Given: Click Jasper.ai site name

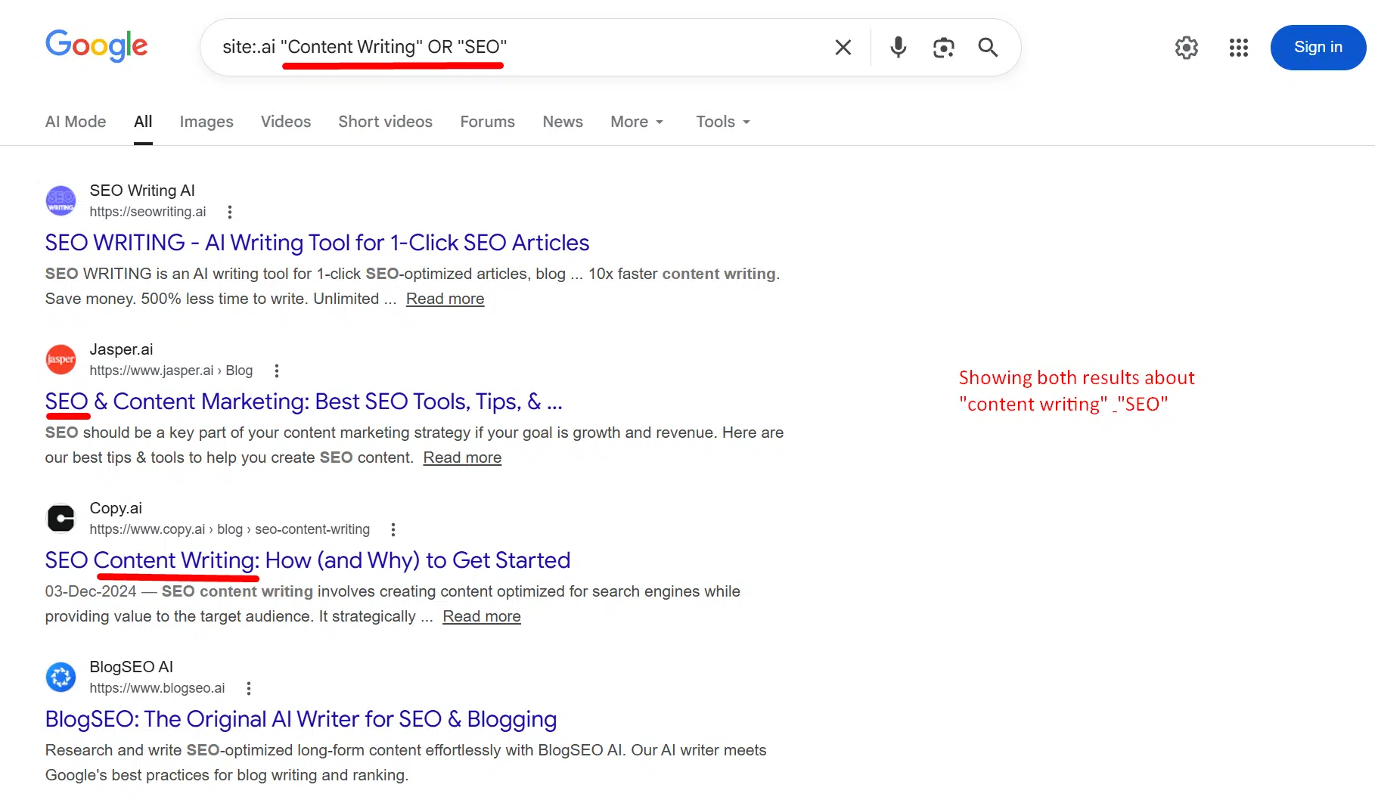Looking at the screenshot, I should (x=121, y=349).
